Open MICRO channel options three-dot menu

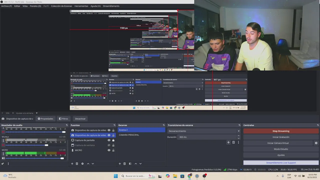click(x=3, y=154)
